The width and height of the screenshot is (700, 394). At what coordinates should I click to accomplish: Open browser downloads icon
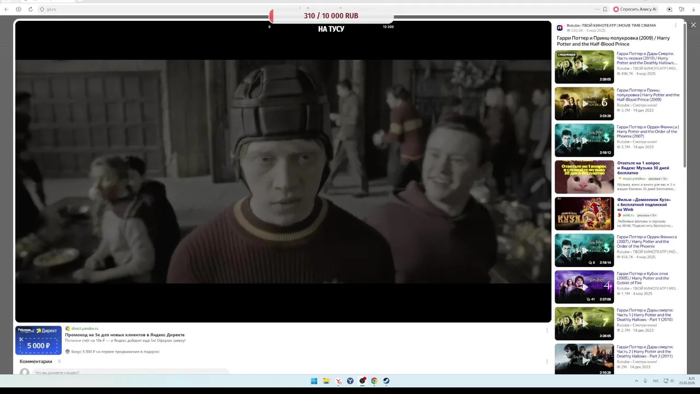pos(693,9)
